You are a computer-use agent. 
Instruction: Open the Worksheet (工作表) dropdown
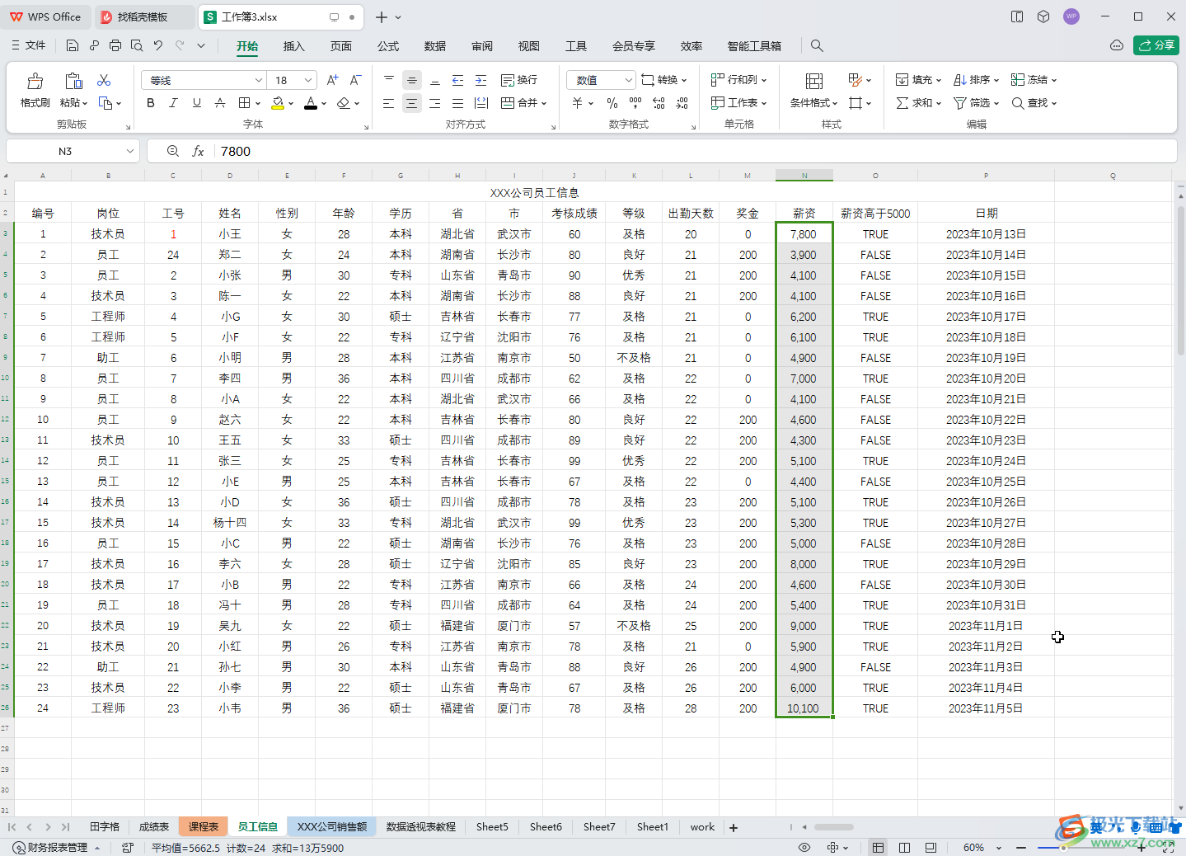coord(739,103)
